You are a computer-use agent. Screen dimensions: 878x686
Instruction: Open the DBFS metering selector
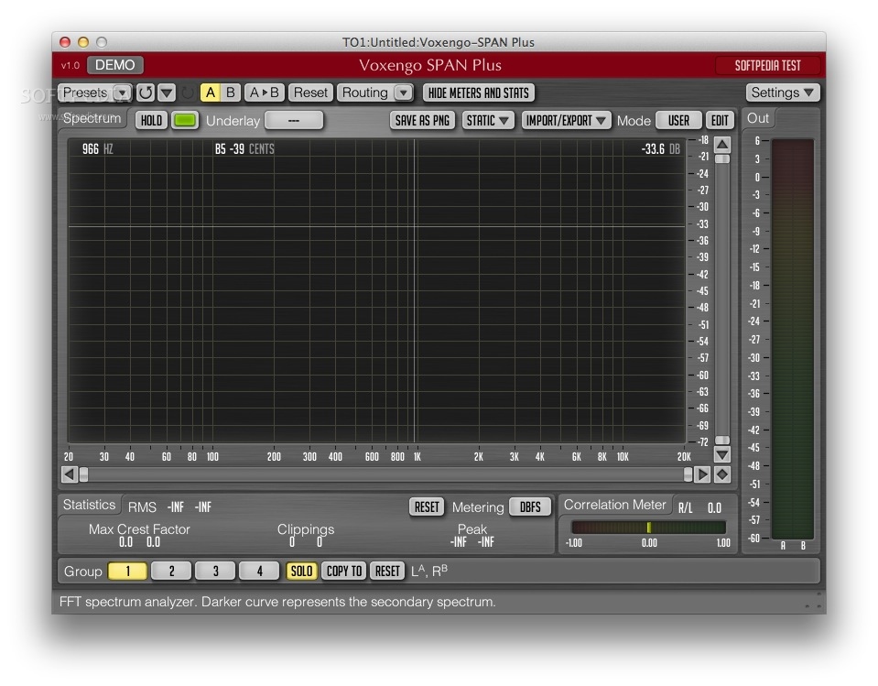[x=530, y=506]
